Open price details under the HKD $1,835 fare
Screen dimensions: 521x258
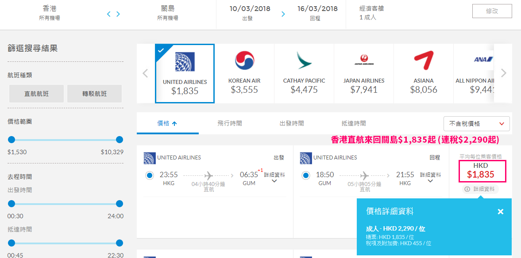tap(480, 189)
